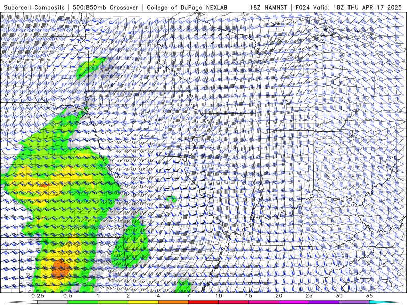Select the gray 0.25–0.5 color bar segment
407x305 pixels.
click(x=53, y=302)
